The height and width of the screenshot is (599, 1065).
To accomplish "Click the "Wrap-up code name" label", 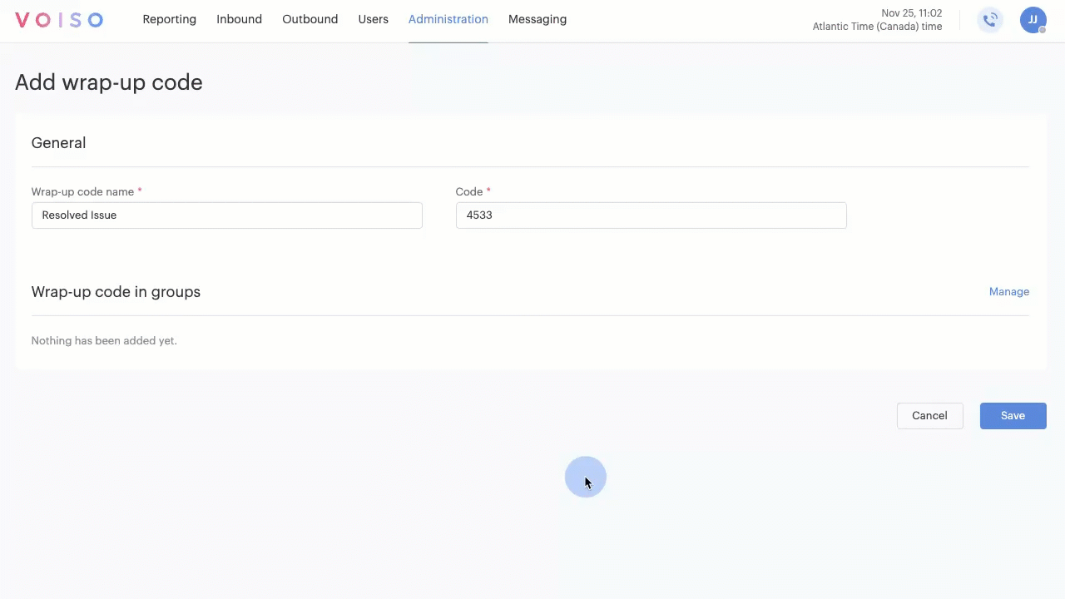I will click(82, 192).
